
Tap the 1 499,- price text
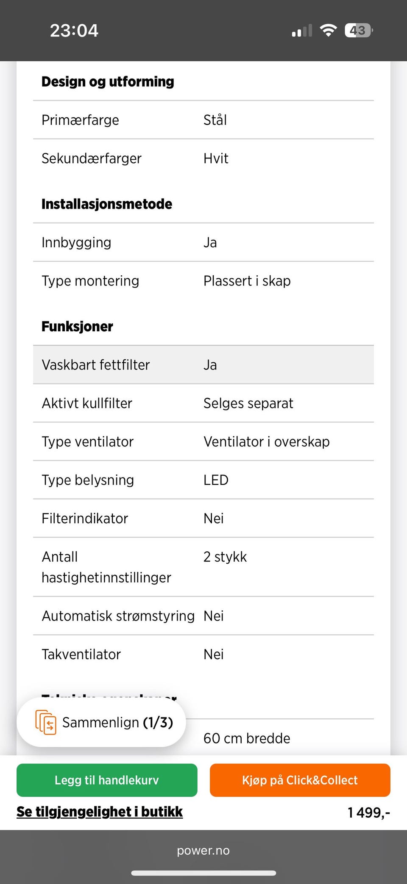(368, 813)
